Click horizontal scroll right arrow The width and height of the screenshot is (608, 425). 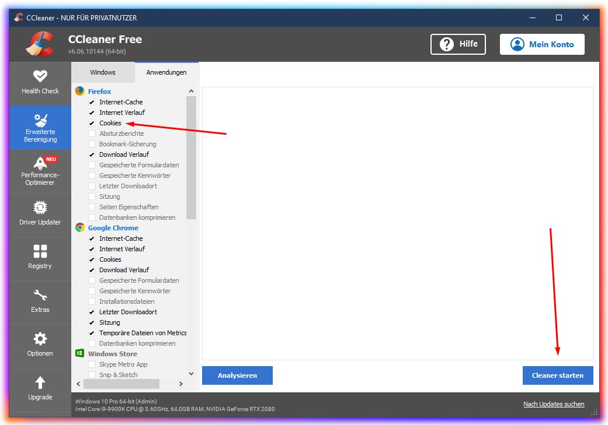click(x=180, y=384)
